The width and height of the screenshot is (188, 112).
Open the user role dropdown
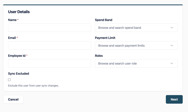132,63
